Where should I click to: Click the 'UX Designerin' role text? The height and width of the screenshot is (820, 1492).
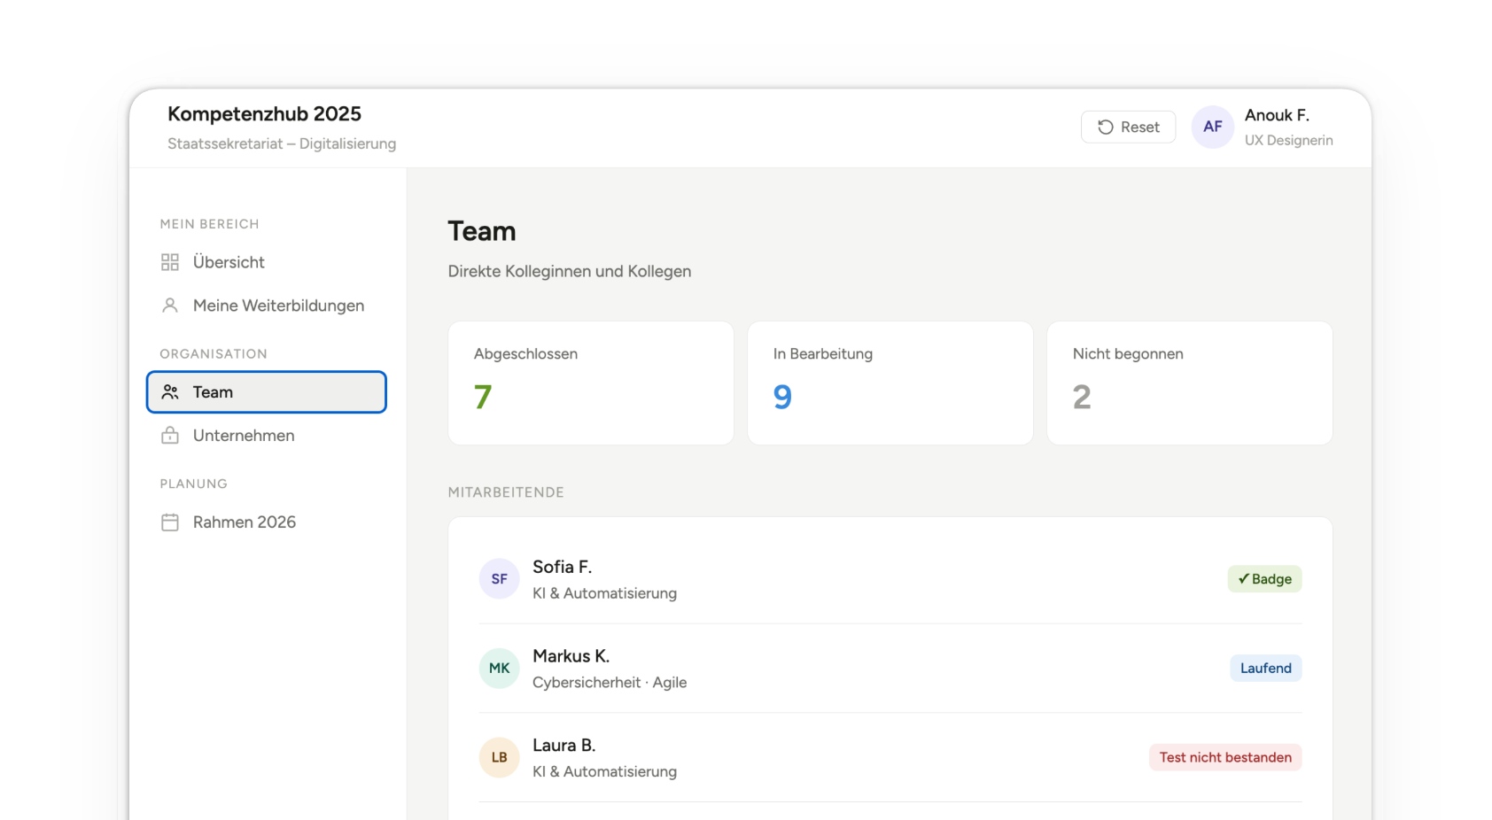pyautogui.click(x=1288, y=140)
